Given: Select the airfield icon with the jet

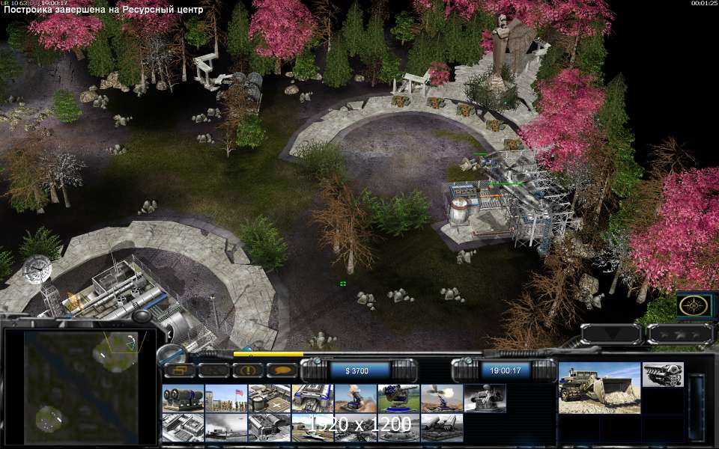Looking at the screenshot, I should click(x=312, y=427).
